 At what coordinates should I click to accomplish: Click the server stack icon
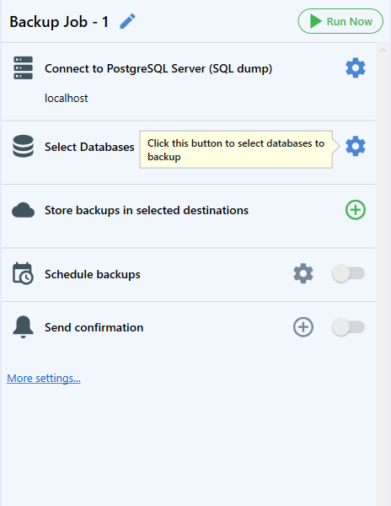24,67
